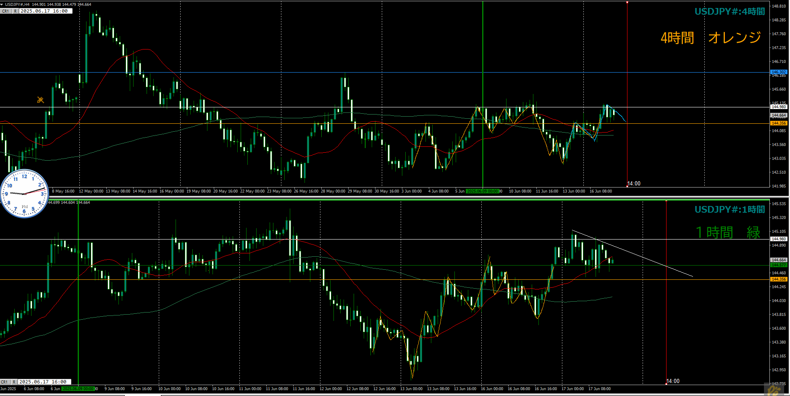Click the orange 4時間 オレンジ text label
The height and width of the screenshot is (396, 790).
[711, 38]
